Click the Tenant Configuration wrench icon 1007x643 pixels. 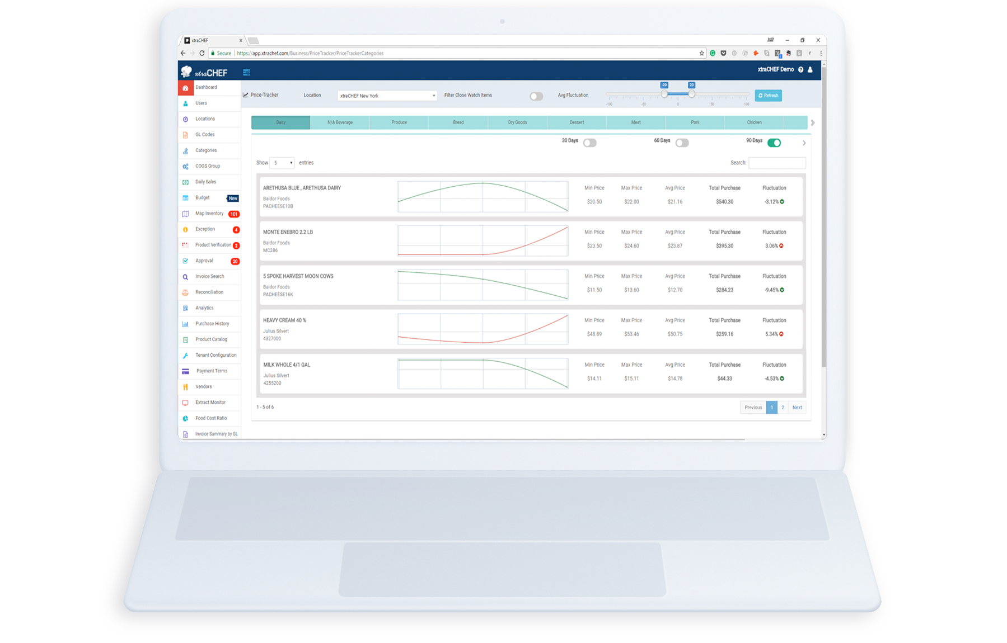click(x=186, y=356)
